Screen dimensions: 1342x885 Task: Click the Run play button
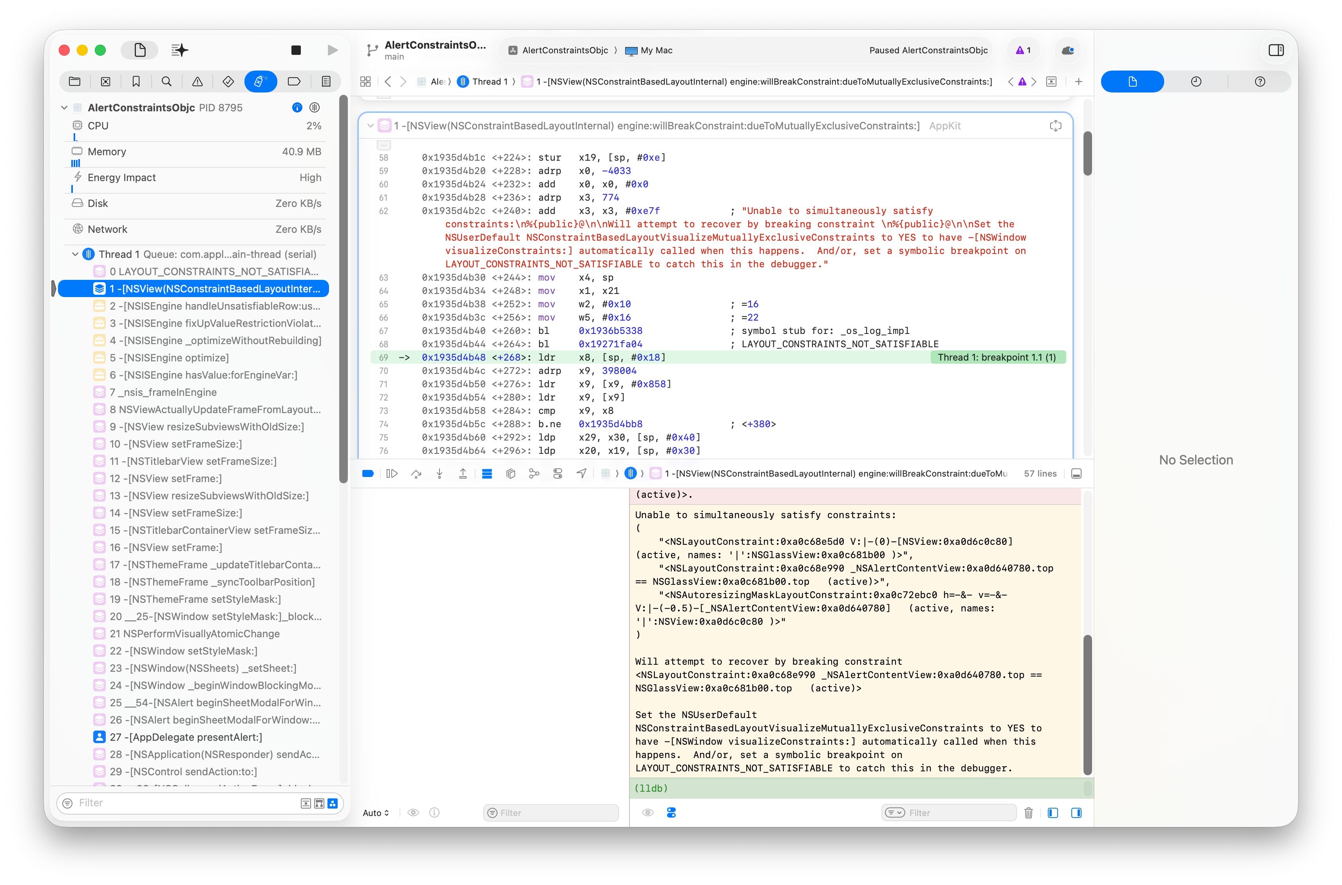click(x=333, y=50)
